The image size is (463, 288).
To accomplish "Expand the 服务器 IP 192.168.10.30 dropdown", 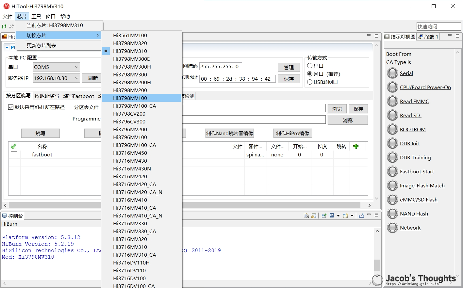I will [76, 78].
